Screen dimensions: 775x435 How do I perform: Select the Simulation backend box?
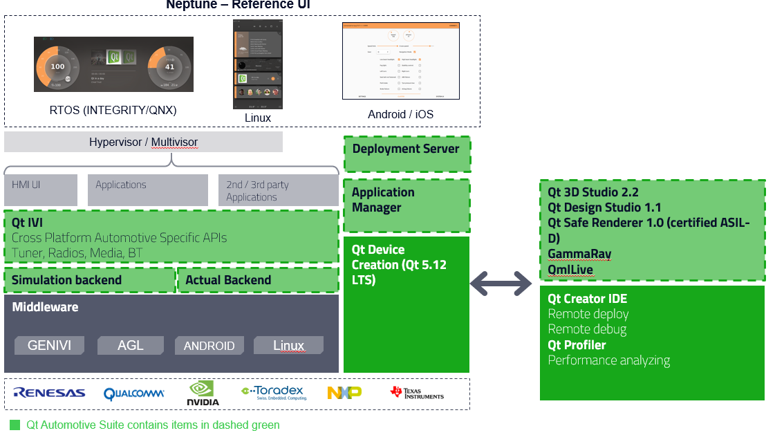(x=89, y=280)
